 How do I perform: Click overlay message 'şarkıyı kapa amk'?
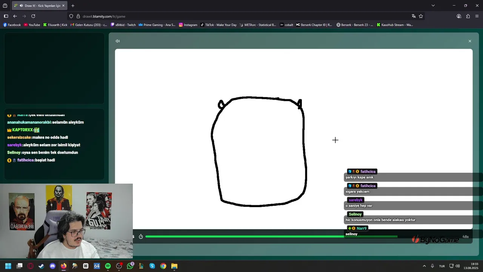pyautogui.click(x=360, y=177)
